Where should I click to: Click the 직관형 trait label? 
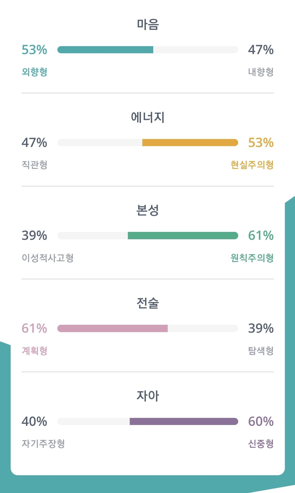tap(35, 165)
